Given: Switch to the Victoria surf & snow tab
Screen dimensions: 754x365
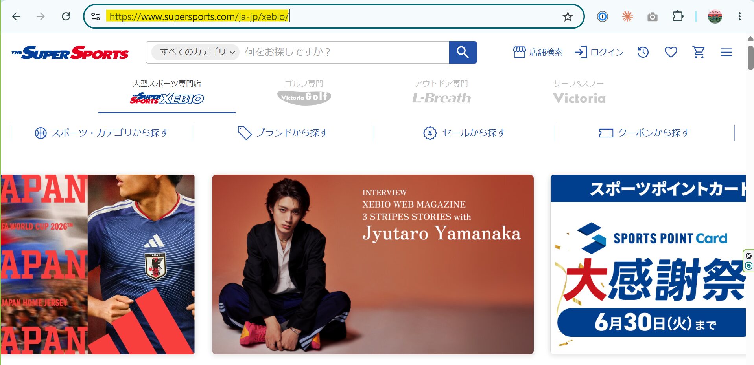Looking at the screenshot, I should pos(579,93).
